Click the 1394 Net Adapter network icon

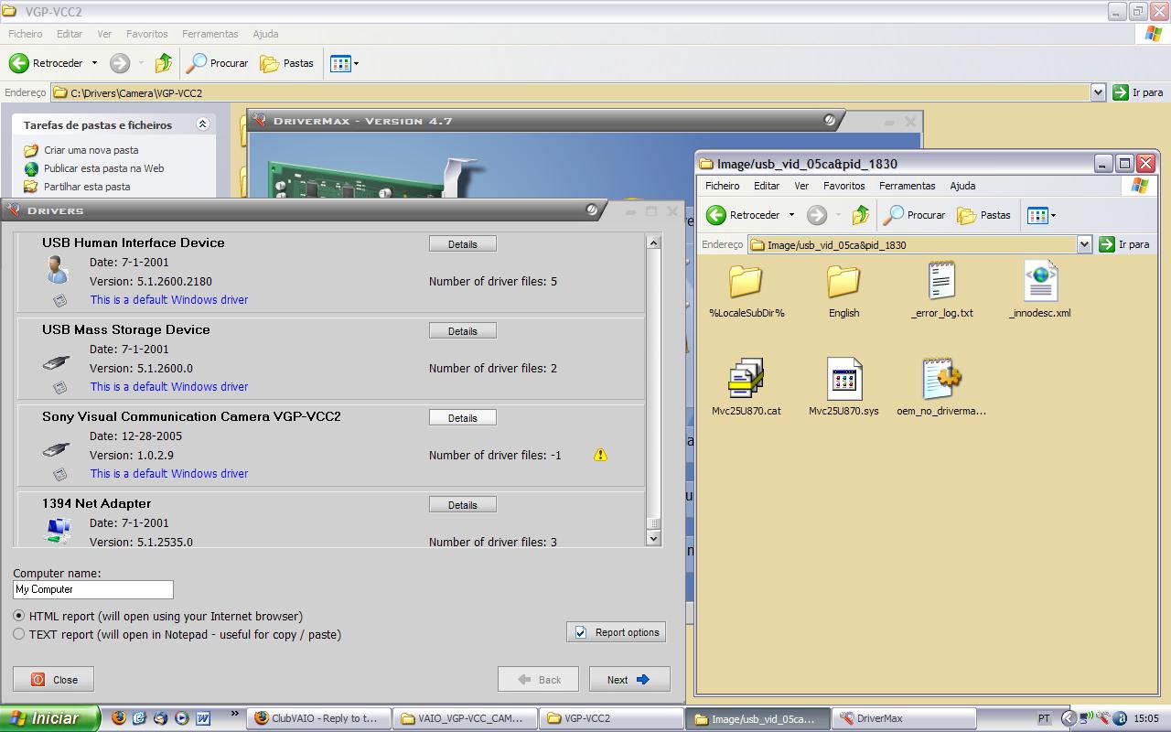pos(58,530)
